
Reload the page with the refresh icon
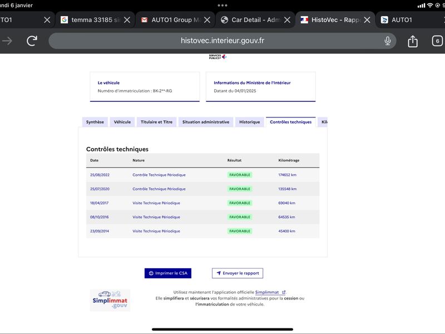click(32, 41)
